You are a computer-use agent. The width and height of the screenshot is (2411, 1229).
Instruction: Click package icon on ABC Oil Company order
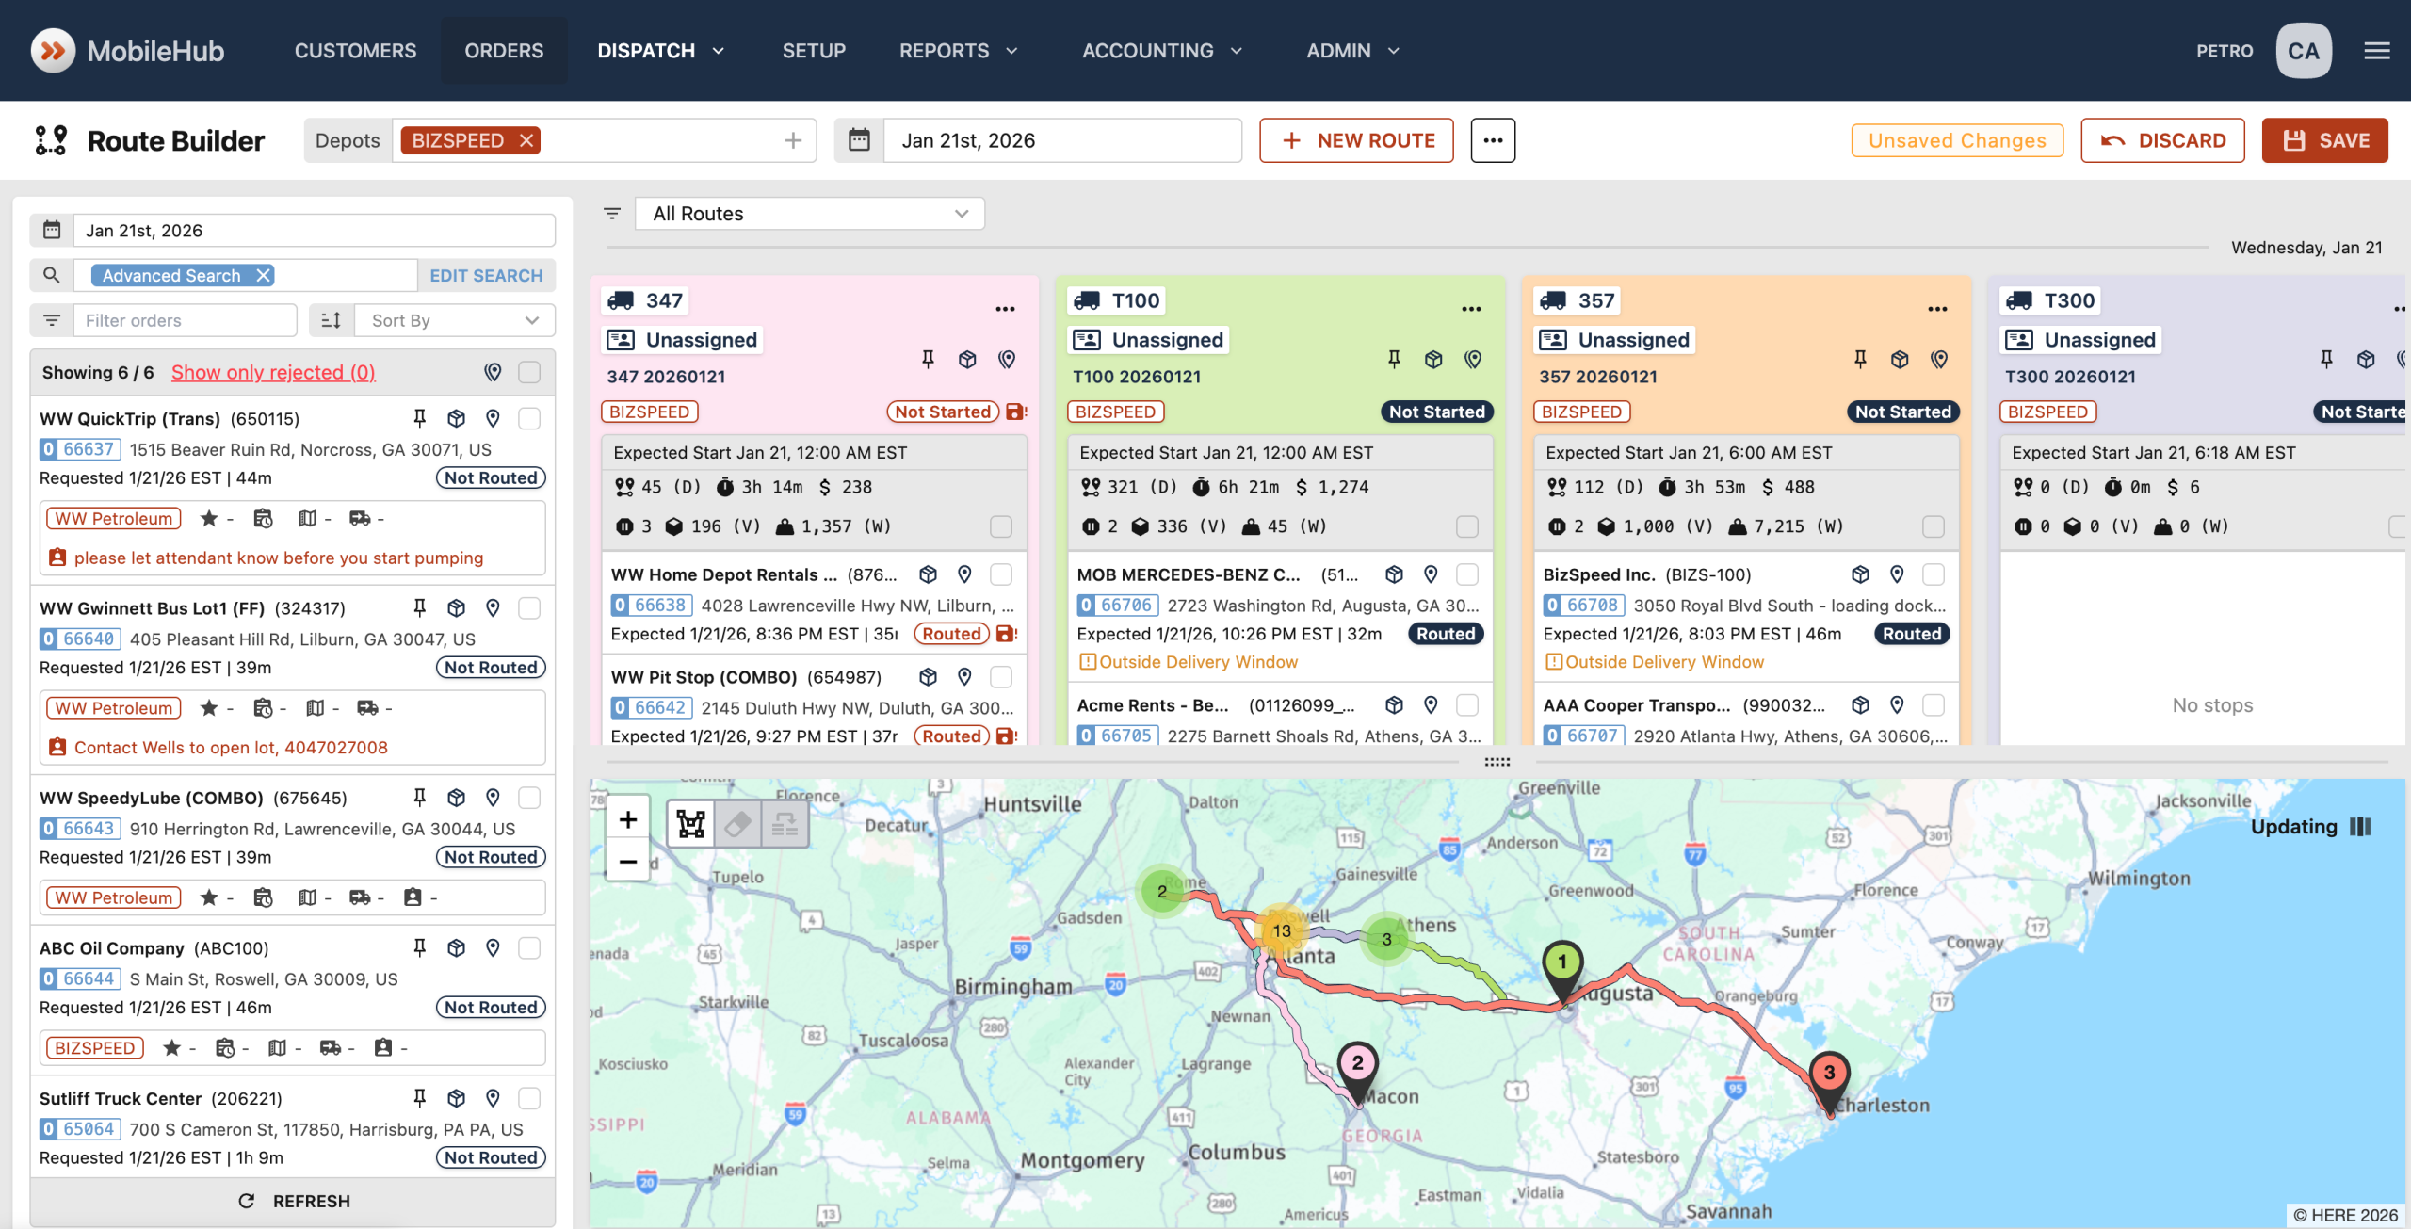(457, 947)
